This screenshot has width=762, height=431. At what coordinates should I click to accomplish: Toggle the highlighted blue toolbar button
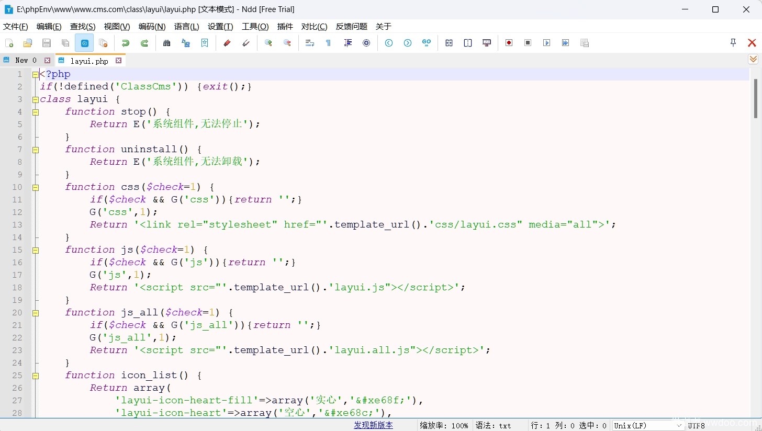tap(84, 43)
